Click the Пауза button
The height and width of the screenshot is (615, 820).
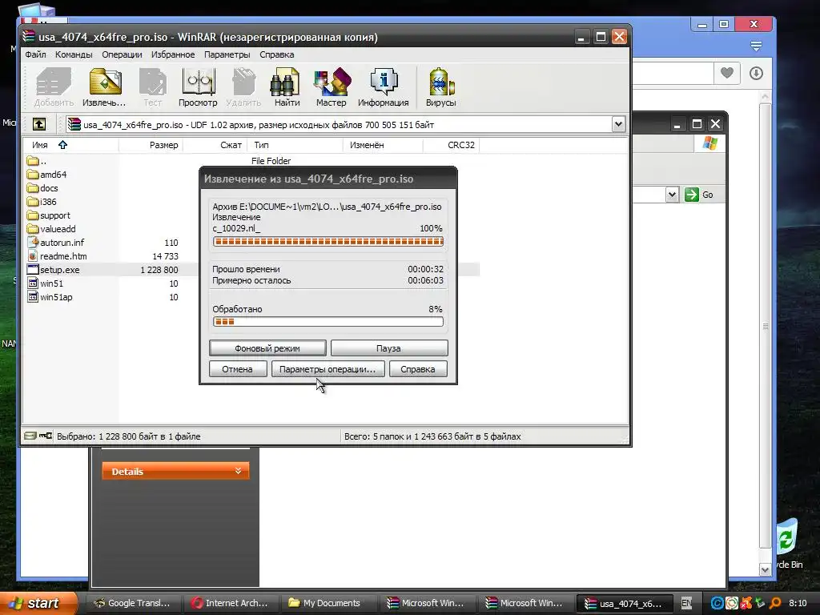(x=388, y=348)
